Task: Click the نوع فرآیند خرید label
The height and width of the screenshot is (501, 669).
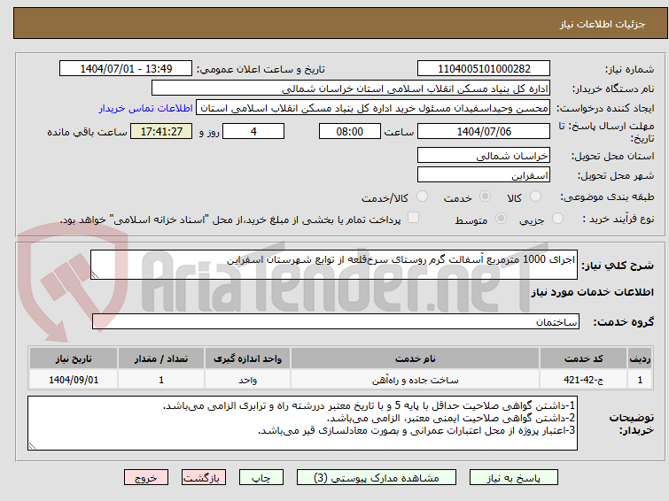Action: pyautogui.click(x=618, y=219)
